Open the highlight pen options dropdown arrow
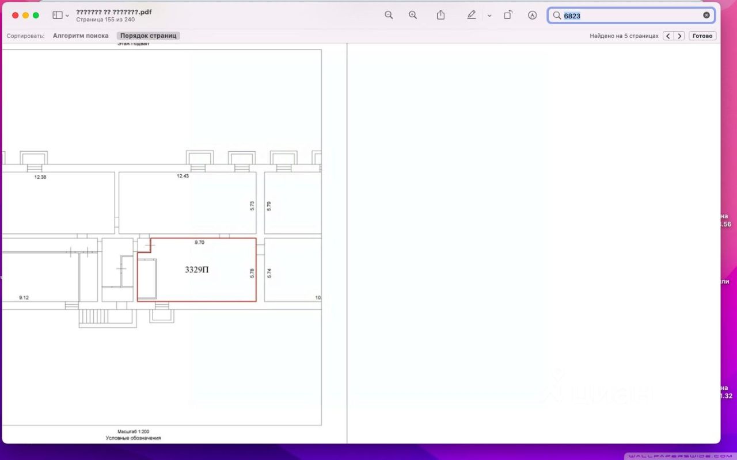The width and height of the screenshot is (737, 460). coord(489,16)
